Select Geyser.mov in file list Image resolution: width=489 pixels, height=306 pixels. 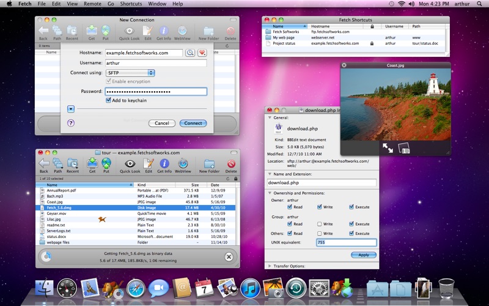[136, 214]
